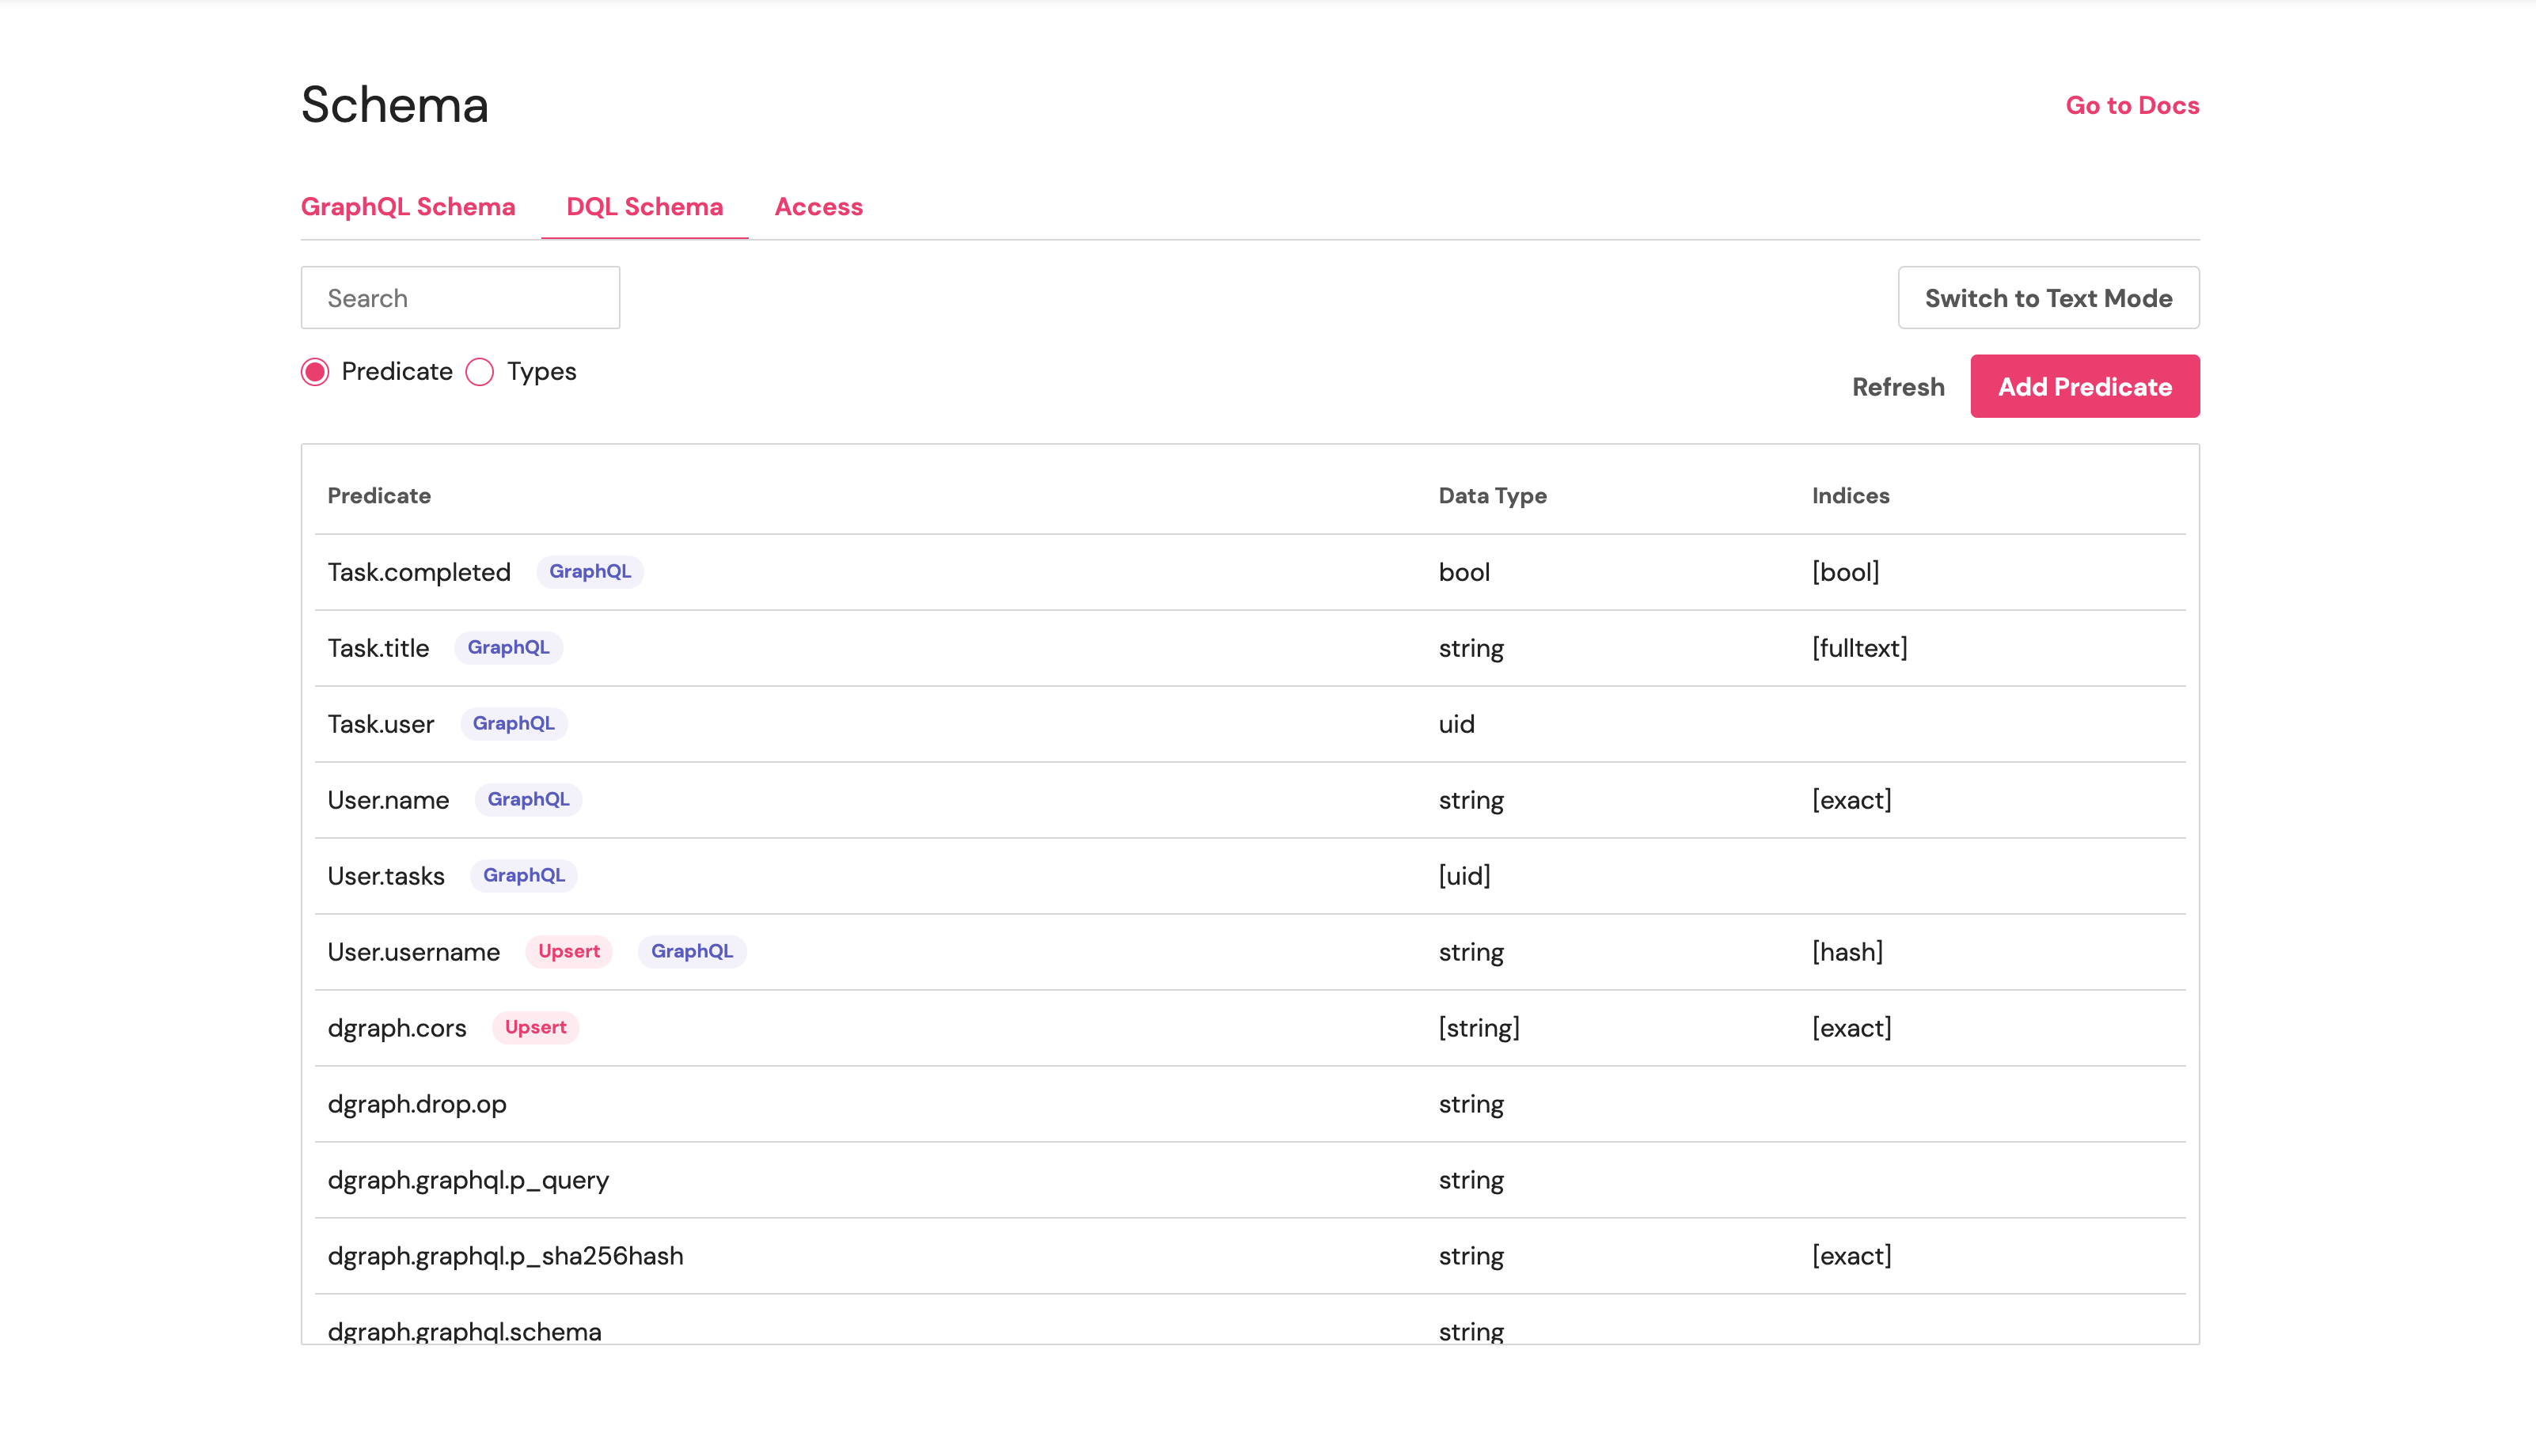Click the Data Type column header
2536x1456 pixels.
click(1492, 495)
